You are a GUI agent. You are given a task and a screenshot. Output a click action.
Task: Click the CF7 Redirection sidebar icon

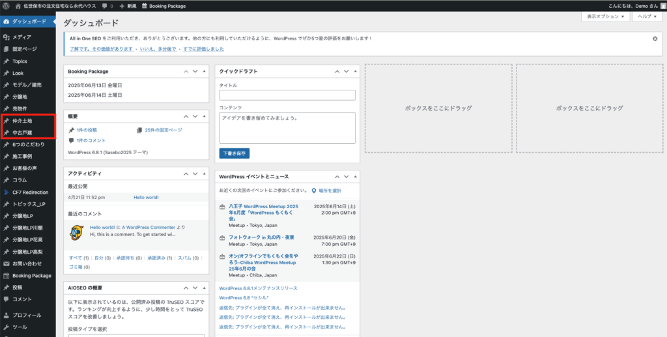pos(6,192)
